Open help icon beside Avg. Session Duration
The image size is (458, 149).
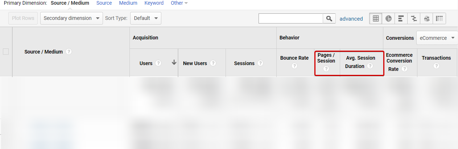click(370, 66)
